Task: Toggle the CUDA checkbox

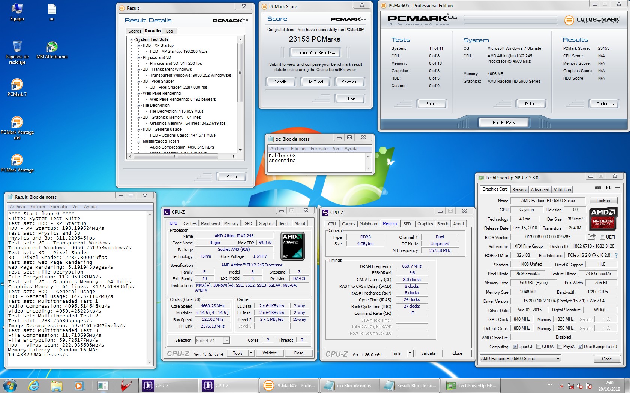Action: [x=538, y=347]
